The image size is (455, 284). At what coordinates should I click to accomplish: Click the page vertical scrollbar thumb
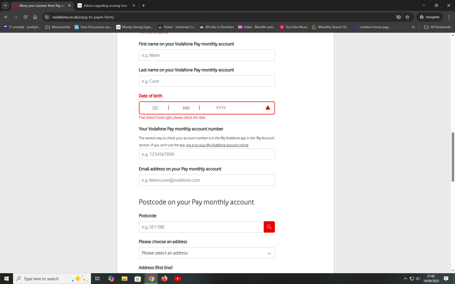(x=453, y=157)
